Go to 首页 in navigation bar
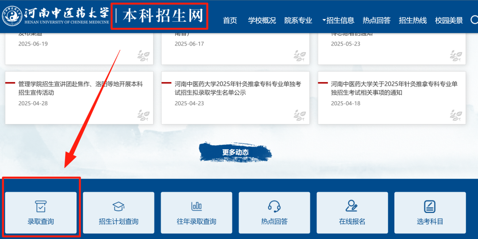 230,20
